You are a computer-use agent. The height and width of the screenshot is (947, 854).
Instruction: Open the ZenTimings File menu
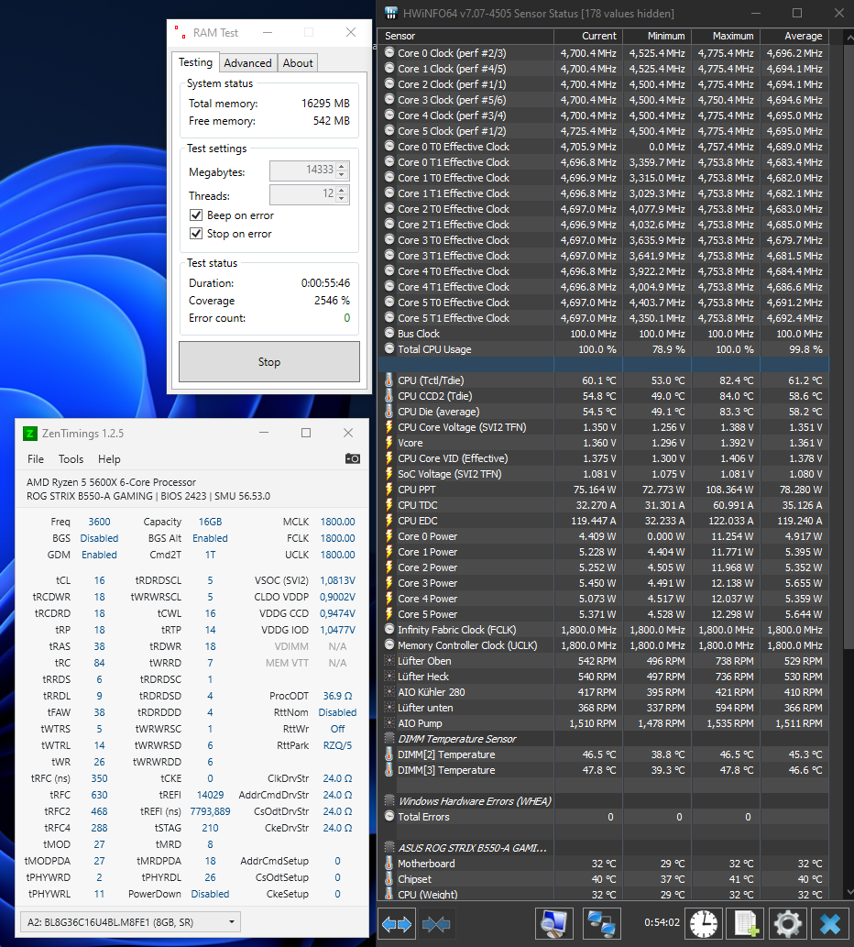click(36, 459)
